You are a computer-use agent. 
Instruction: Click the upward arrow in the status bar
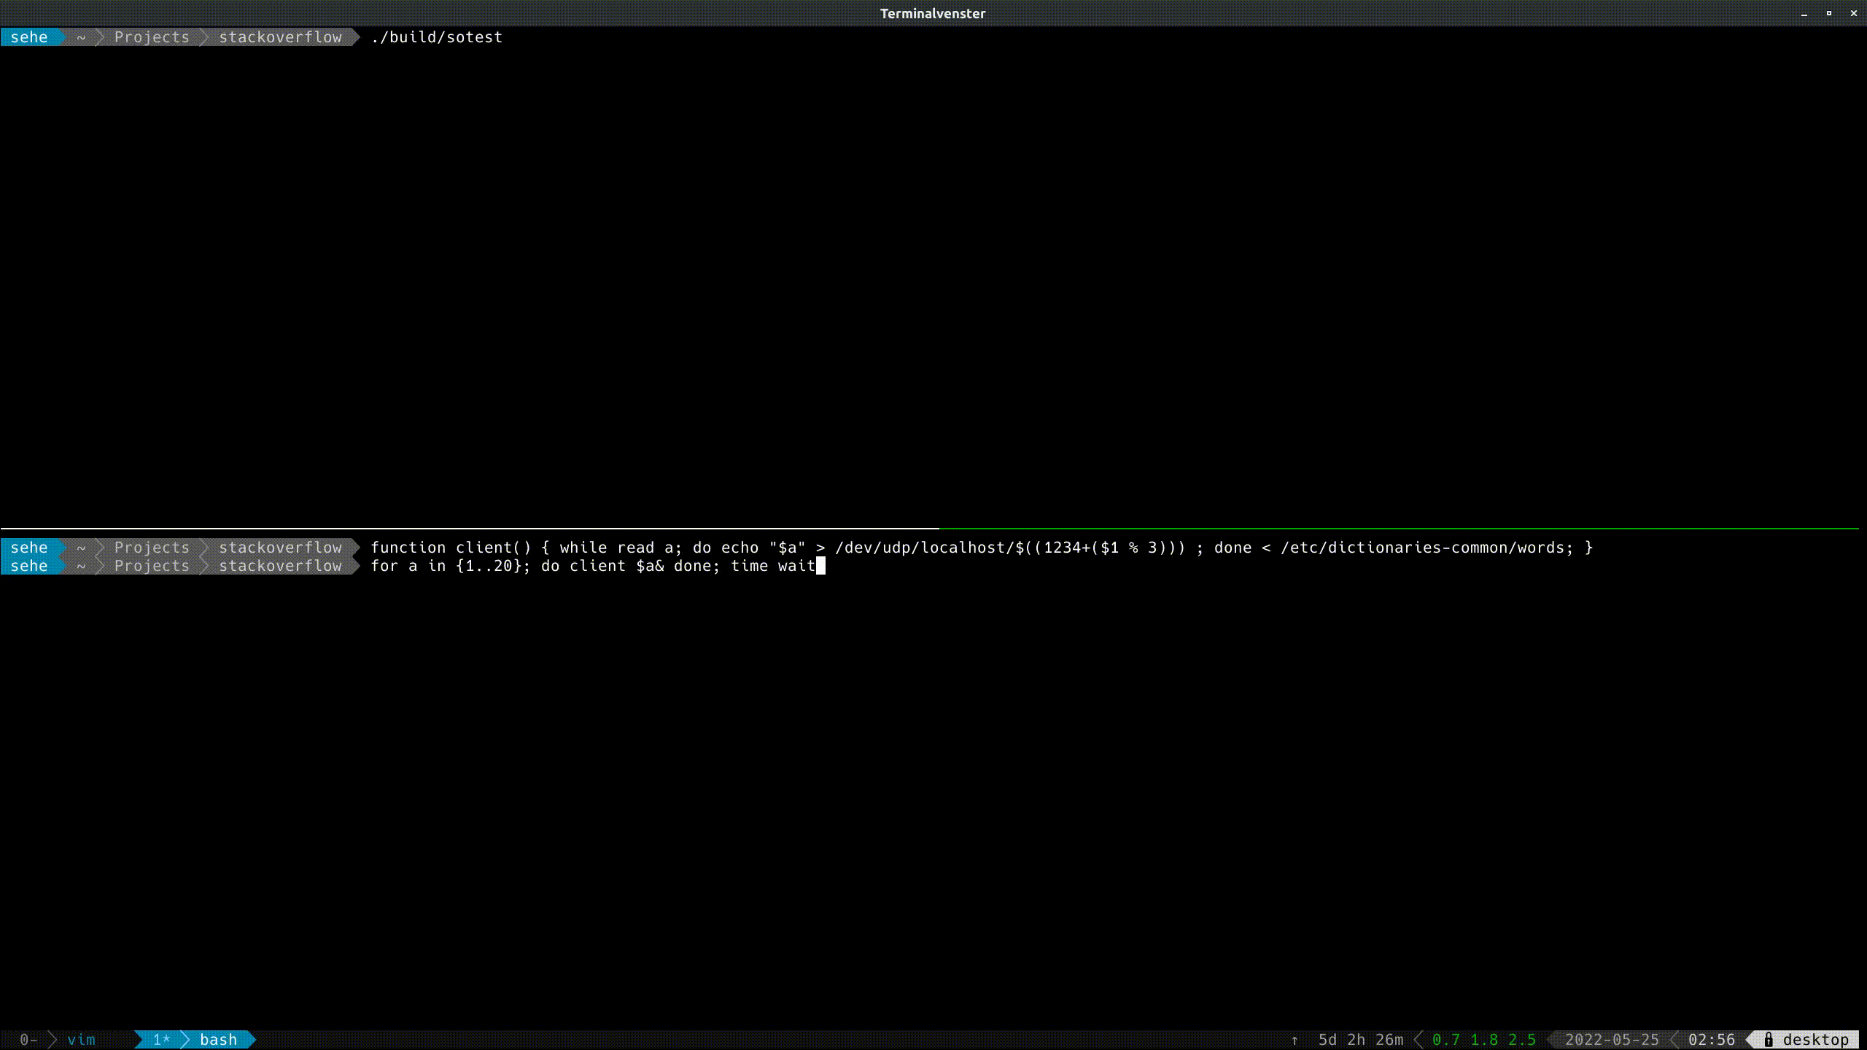point(1295,1040)
